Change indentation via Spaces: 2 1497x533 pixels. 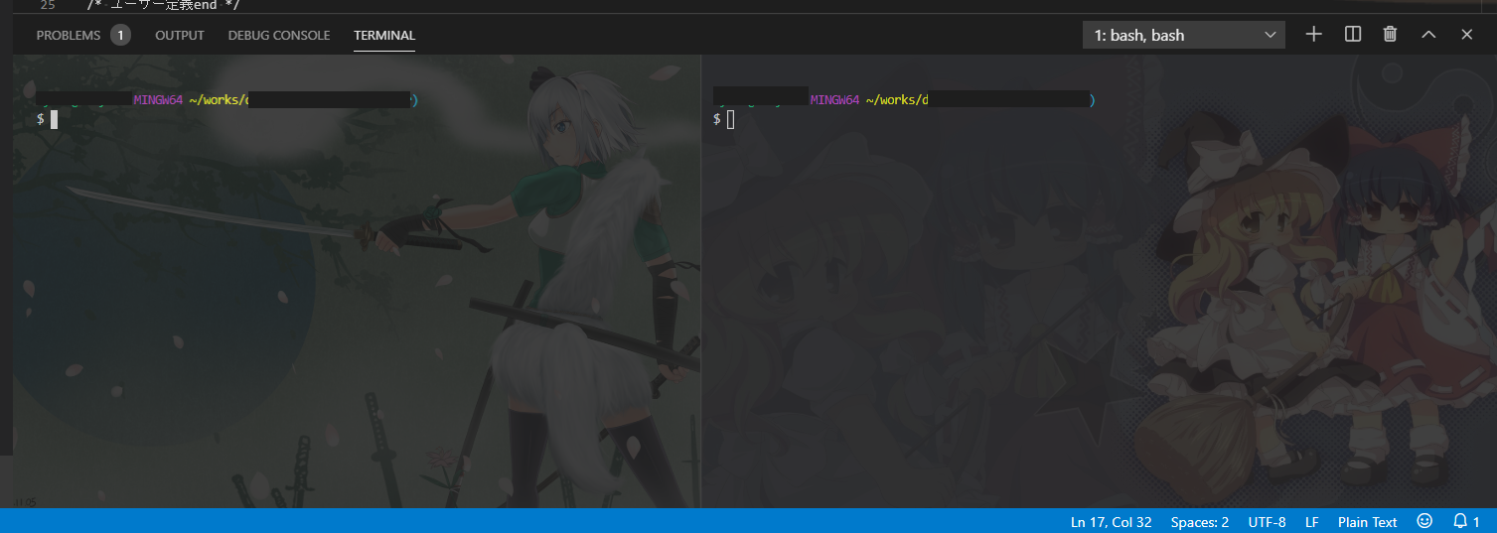(1200, 521)
